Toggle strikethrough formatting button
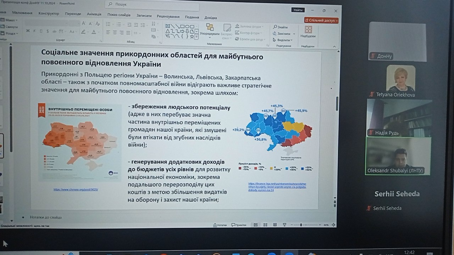Image resolution: width=454 pixels, height=255 pixels. coord(54,31)
